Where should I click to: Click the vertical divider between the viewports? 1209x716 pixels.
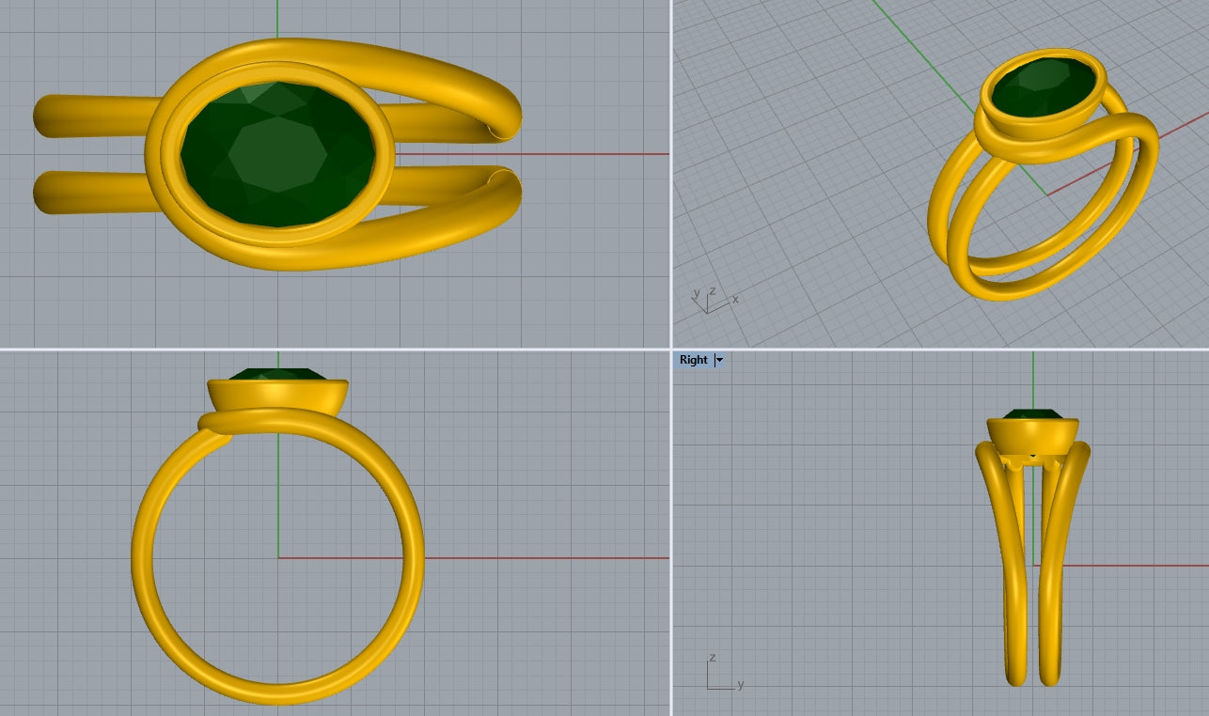point(671,188)
